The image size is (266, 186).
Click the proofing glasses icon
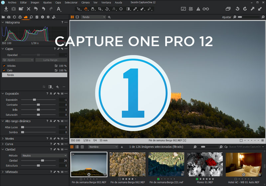pyautogui.click(x=206, y=9)
